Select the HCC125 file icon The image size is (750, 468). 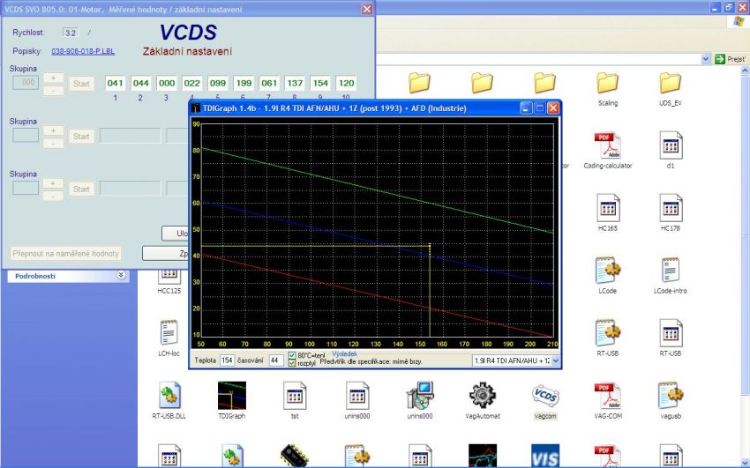pyautogui.click(x=169, y=275)
